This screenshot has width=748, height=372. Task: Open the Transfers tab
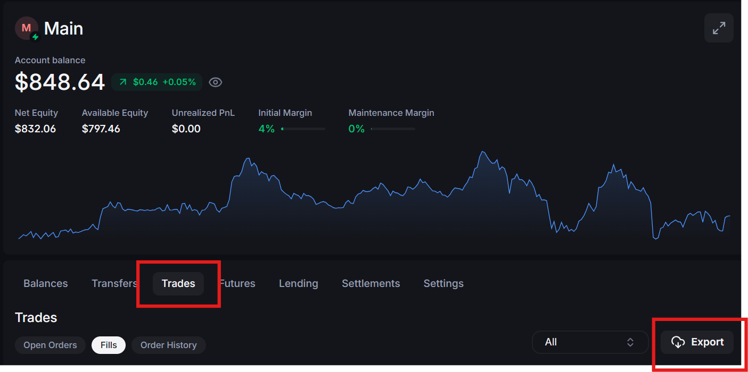[114, 283]
